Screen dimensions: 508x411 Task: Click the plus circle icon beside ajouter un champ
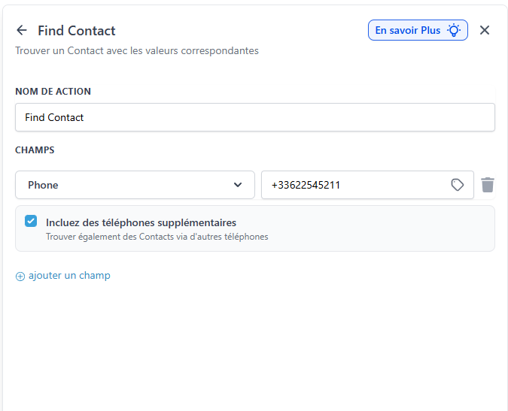tap(20, 277)
